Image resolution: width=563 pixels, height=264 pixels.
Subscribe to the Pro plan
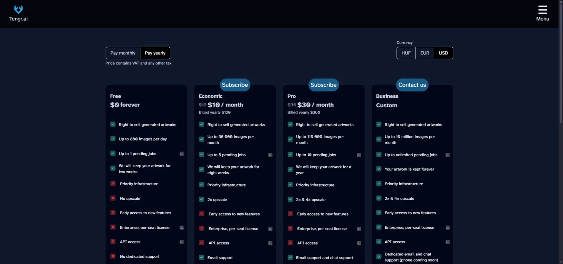pyautogui.click(x=324, y=85)
